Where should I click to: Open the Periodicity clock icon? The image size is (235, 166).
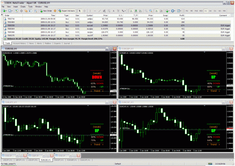click(173, 11)
